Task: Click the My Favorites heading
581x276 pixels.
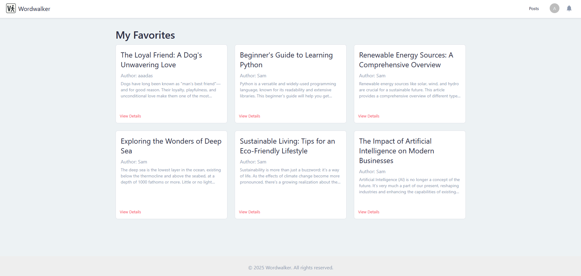Action: (145, 35)
